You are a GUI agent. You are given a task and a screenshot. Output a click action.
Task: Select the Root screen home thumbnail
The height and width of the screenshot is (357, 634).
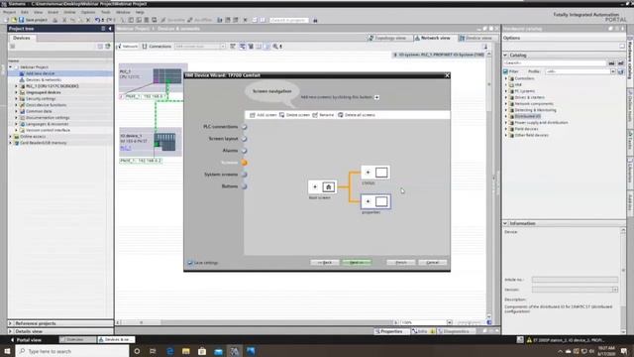click(x=328, y=187)
